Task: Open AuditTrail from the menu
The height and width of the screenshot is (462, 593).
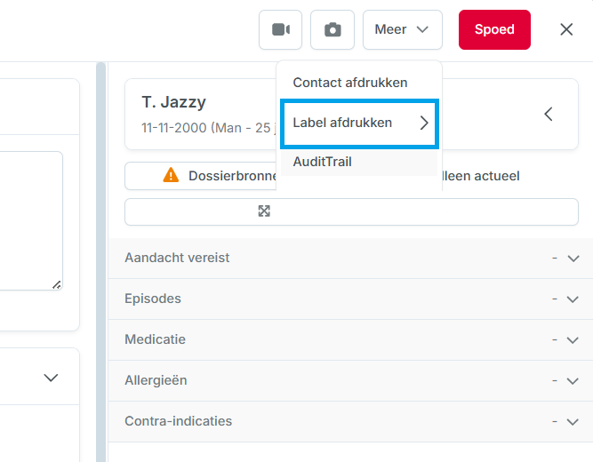Action: point(359,162)
